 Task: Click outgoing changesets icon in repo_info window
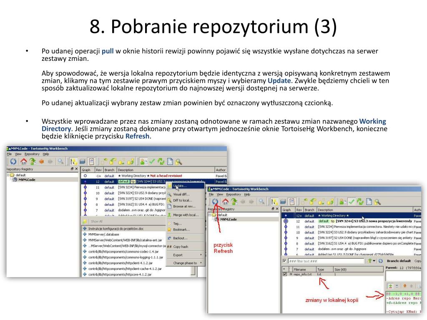(x=321, y=202)
